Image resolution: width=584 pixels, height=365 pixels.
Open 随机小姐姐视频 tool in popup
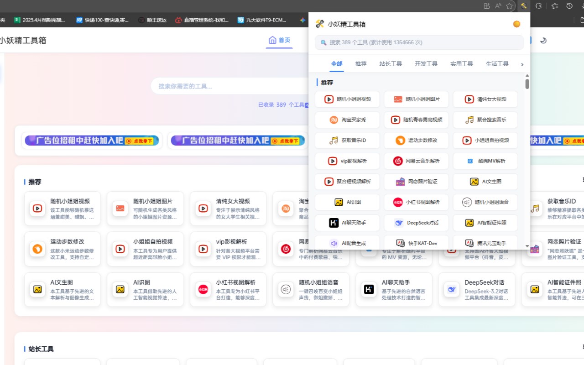[x=347, y=99]
